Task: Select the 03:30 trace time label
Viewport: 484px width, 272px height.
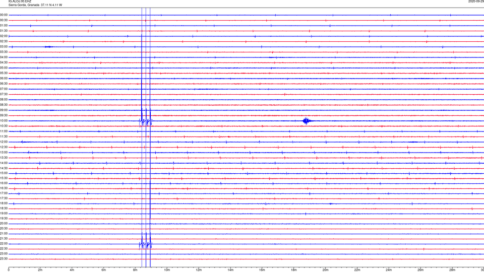Action: pos(4,52)
